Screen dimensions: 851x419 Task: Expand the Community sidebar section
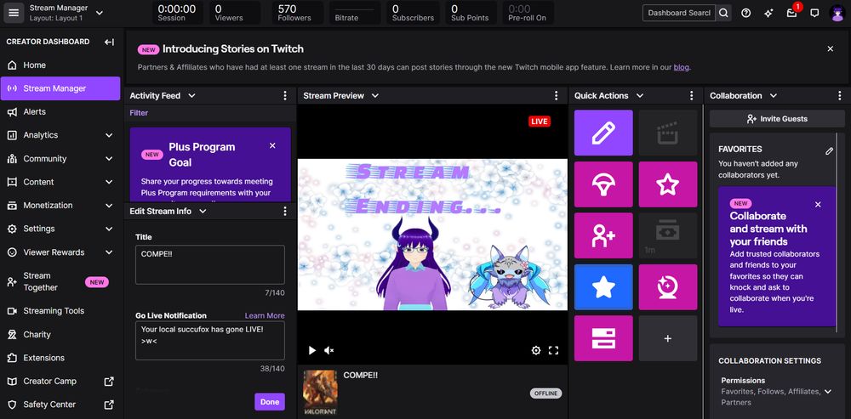click(x=109, y=159)
